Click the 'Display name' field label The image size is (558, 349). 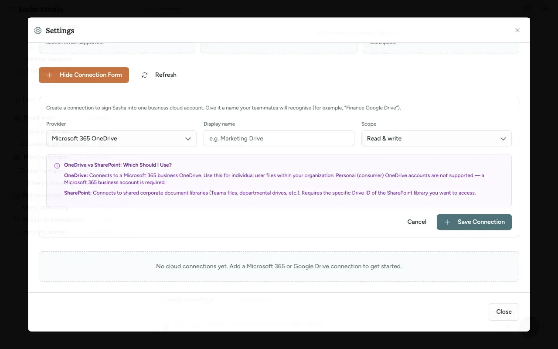pos(219,124)
